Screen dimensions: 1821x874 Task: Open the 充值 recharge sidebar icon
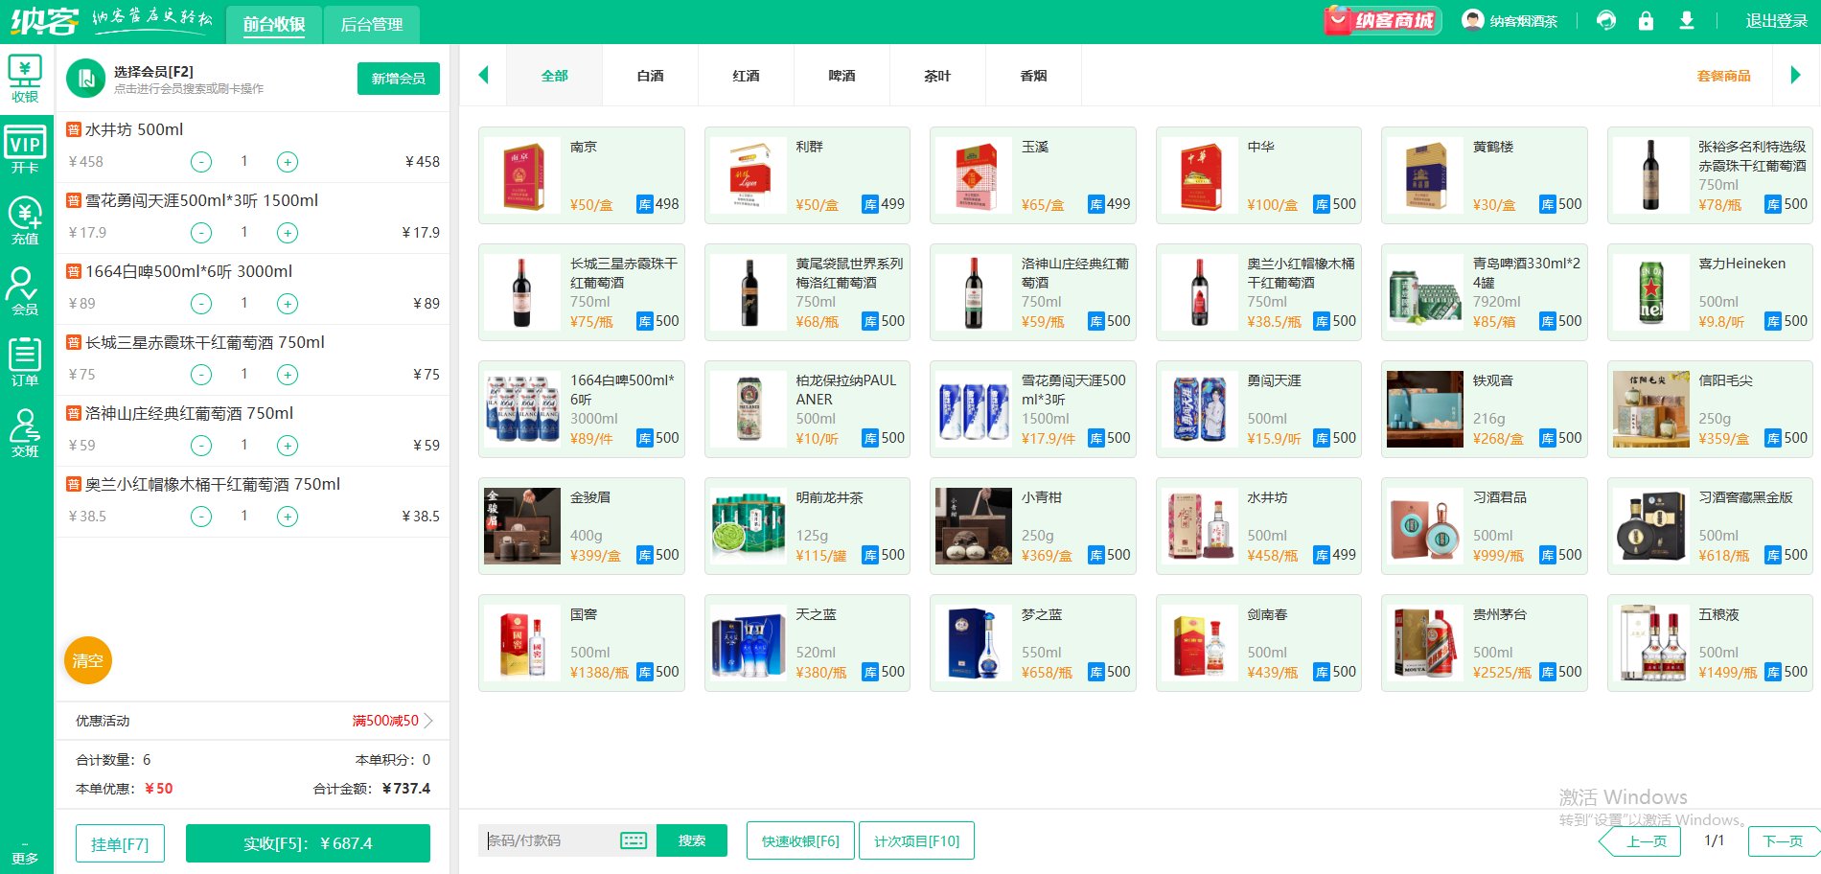click(25, 221)
